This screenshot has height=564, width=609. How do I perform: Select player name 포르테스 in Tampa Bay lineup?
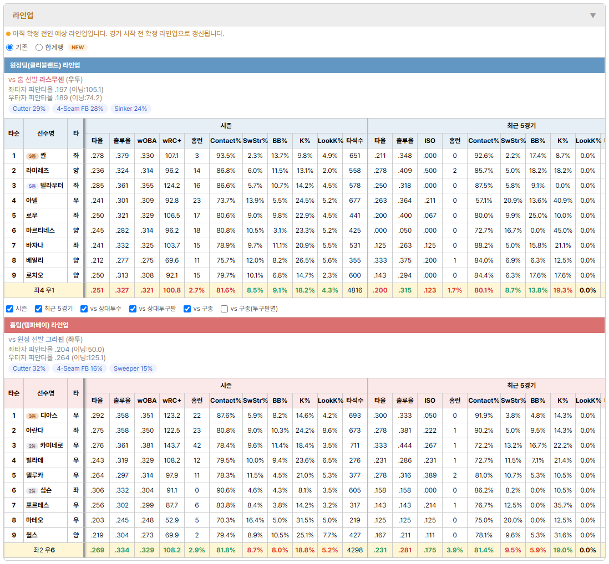38,505
